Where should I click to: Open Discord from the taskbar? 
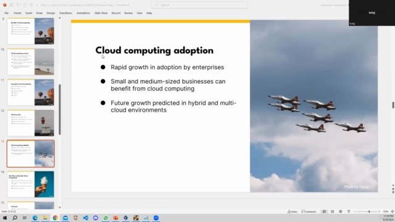point(96,218)
